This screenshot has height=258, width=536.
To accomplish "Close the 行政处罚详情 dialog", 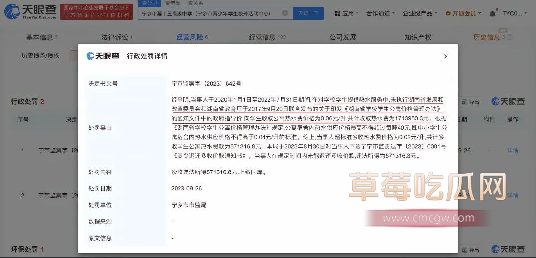I will coord(446,57).
